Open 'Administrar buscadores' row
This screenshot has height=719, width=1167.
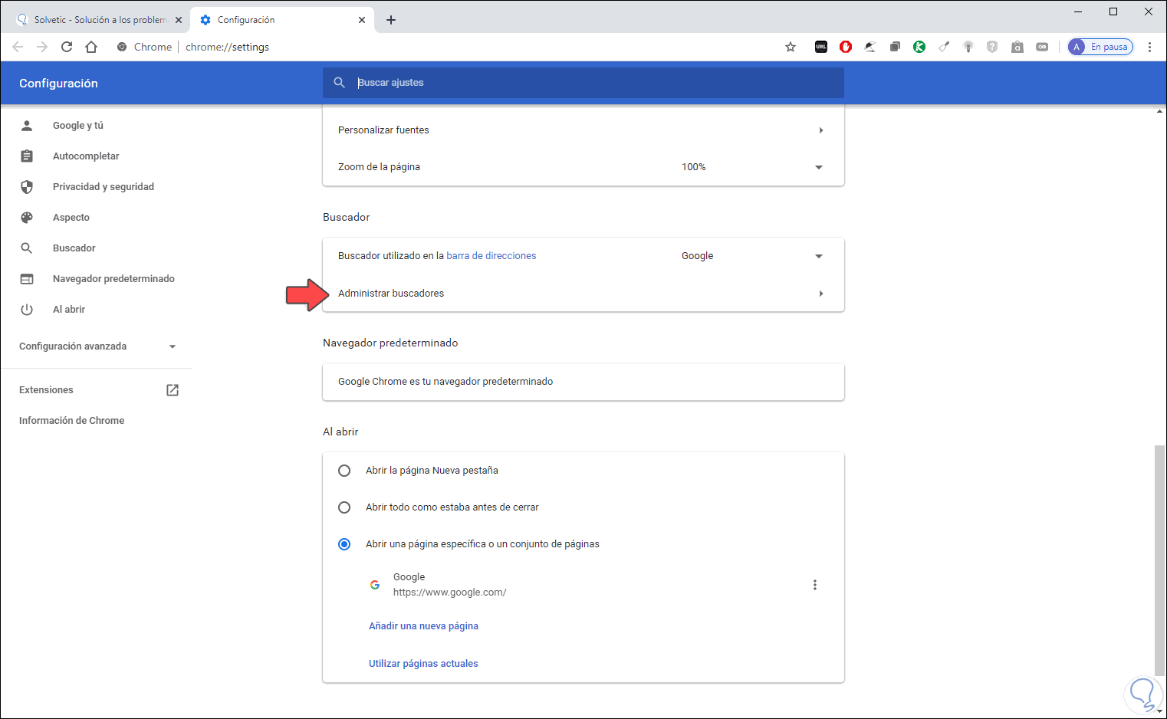[583, 294]
